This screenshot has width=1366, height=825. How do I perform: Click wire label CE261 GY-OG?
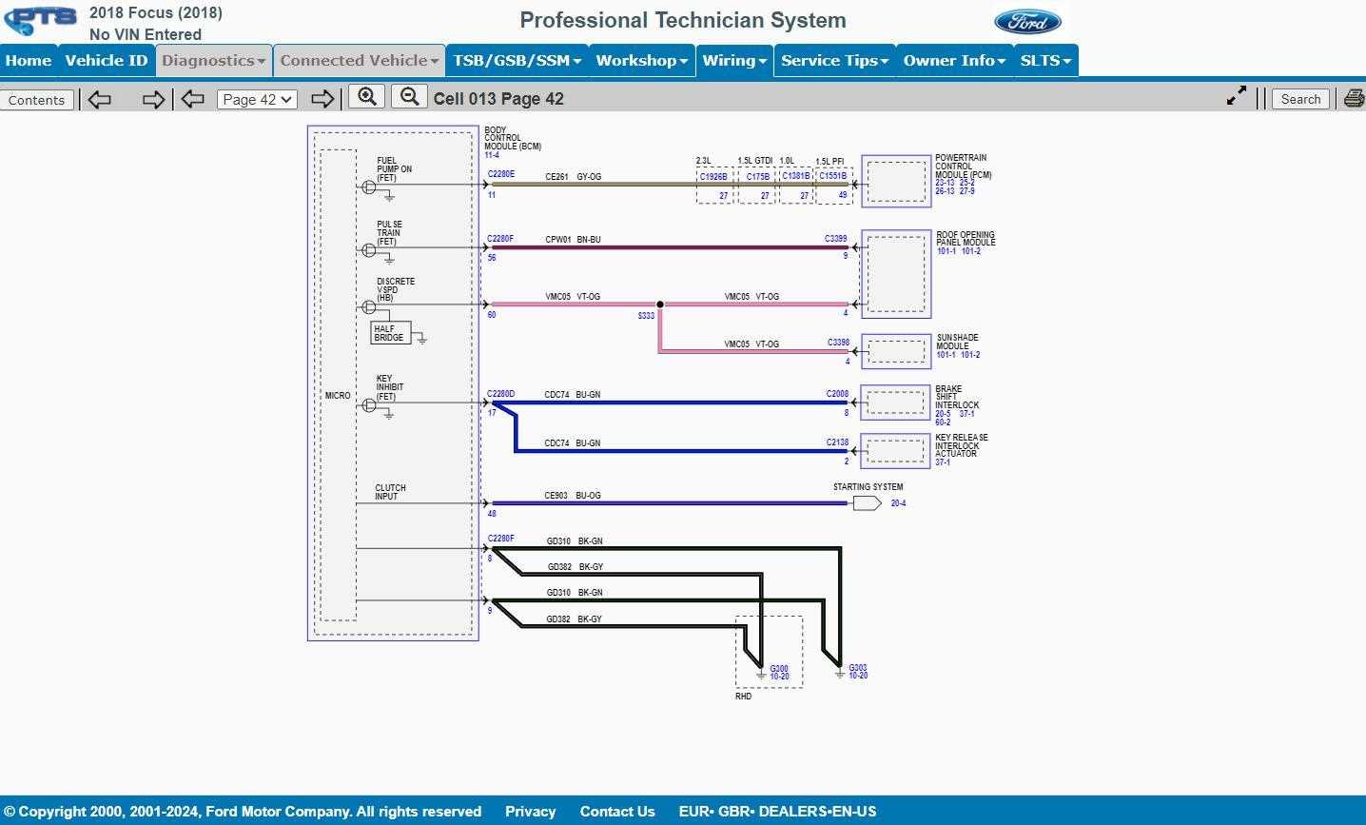573,177
